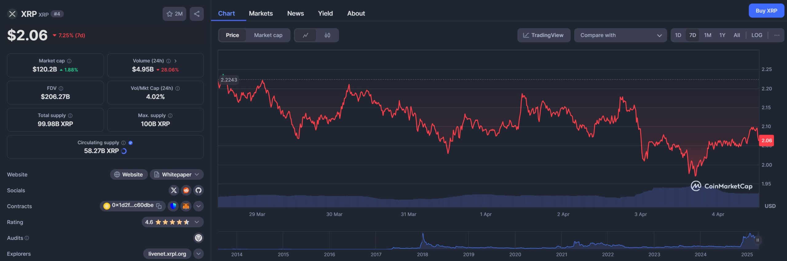Click the verified supply checkmark badge

(131, 143)
